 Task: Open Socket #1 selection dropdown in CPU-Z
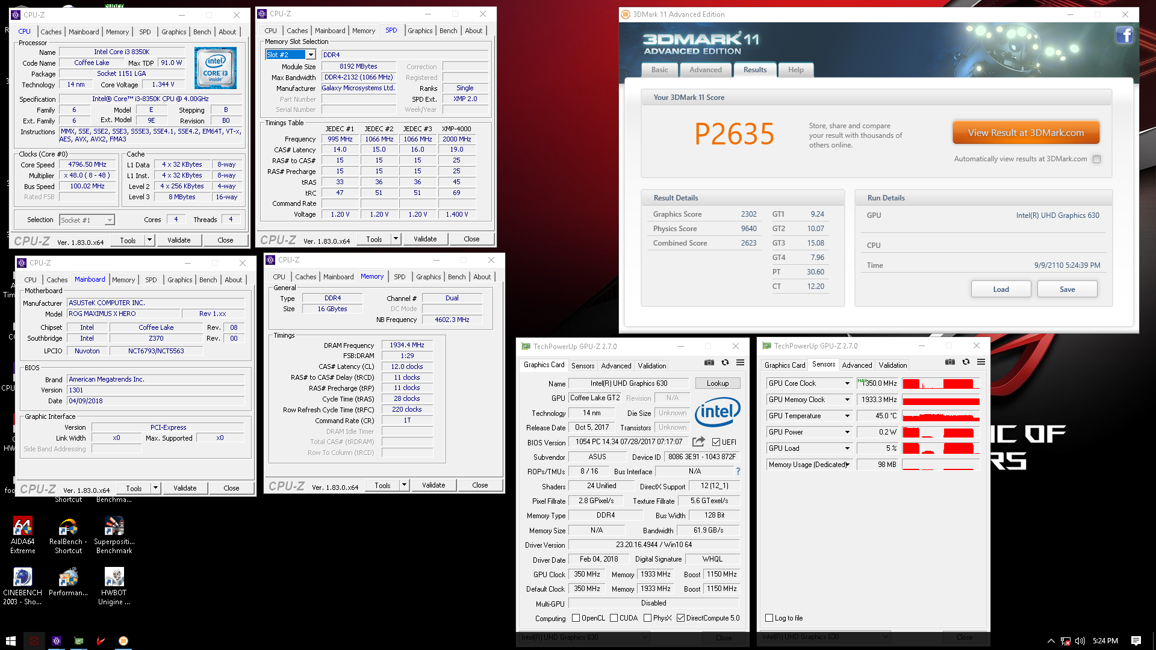click(110, 220)
